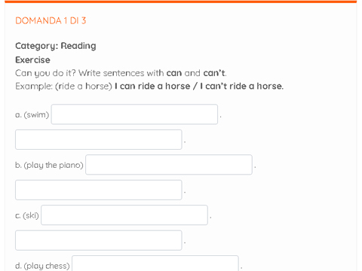
Task: Click the DOMANDA 1 DI 3 heading
Action: (x=51, y=20)
